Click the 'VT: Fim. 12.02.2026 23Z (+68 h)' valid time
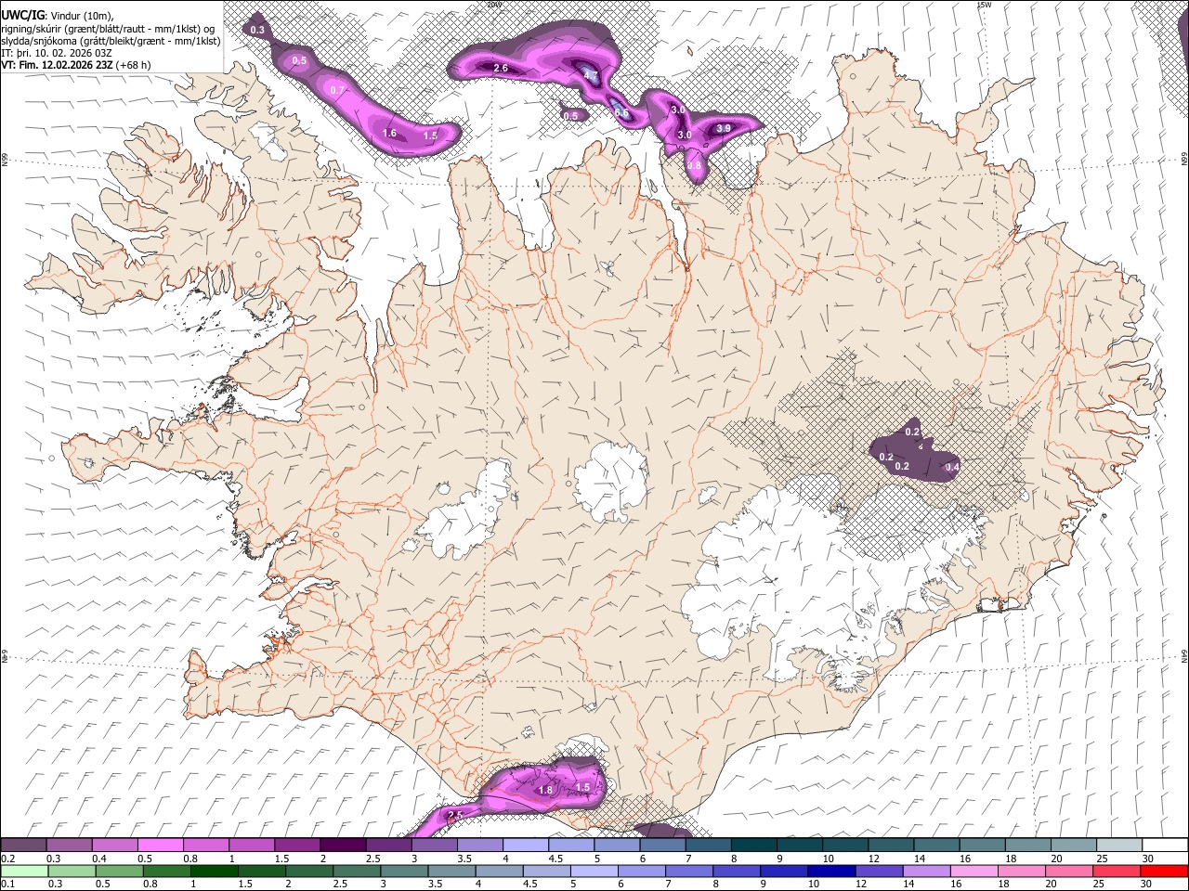Viewport: 1189px width, 891px height. pos(76,66)
